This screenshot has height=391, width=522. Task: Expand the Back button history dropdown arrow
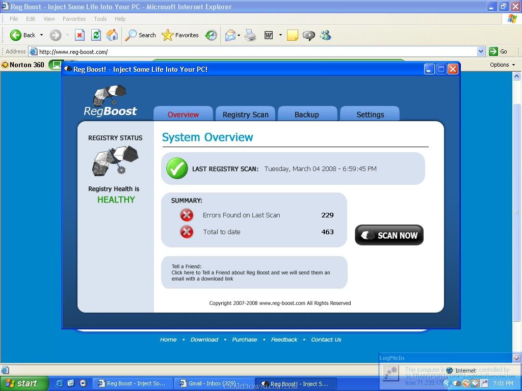(x=41, y=35)
